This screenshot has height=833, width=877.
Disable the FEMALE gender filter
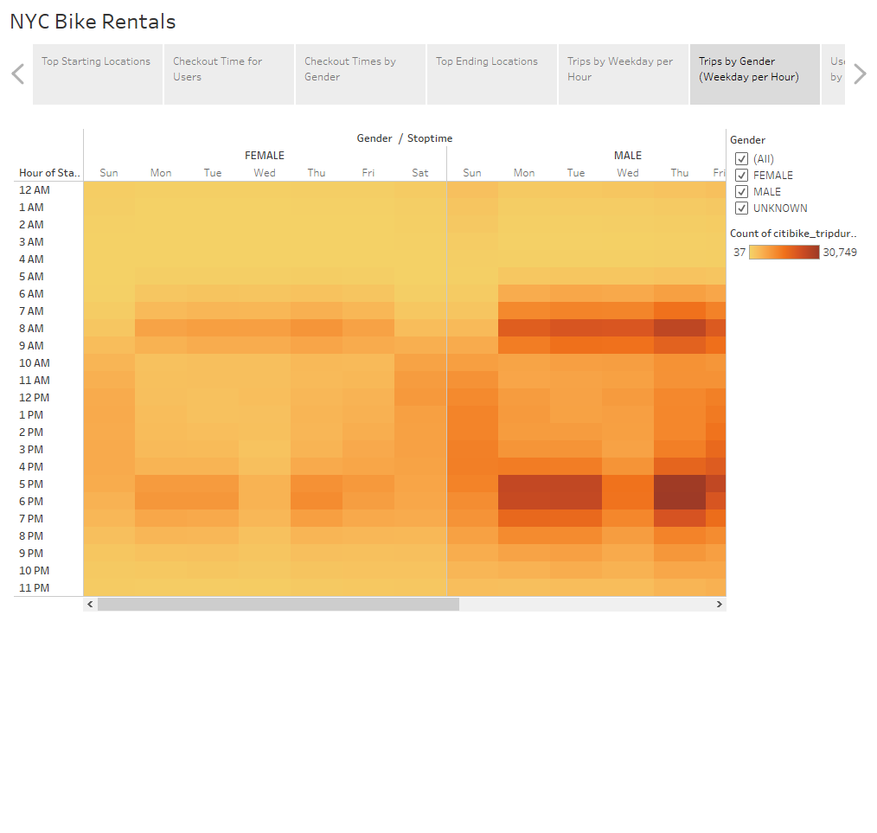[x=741, y=175]
